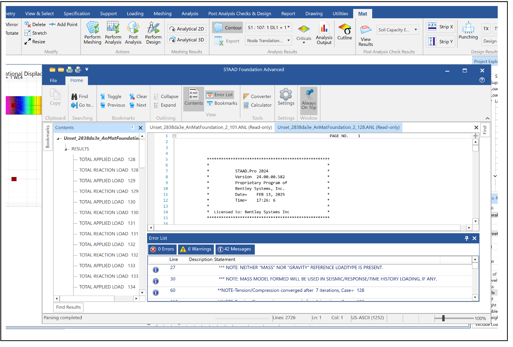Show Analytical 3D meshing results
The height and width of the screenshot is (347, 513).
[187, 40]
